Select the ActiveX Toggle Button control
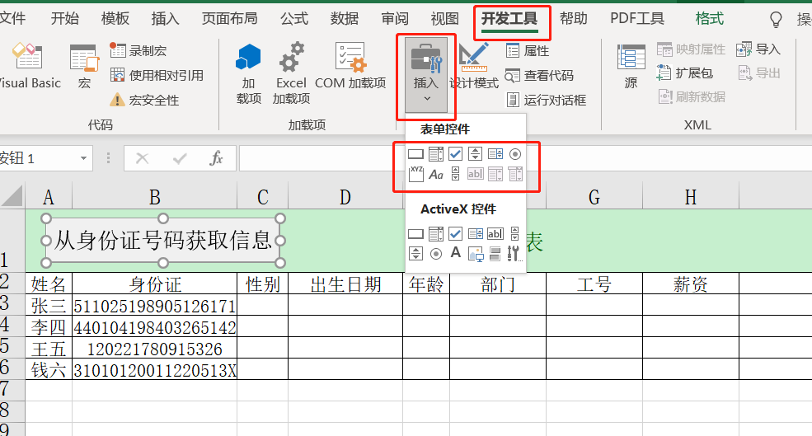Viewport: 812px width, 436px height. click(495, 254)
